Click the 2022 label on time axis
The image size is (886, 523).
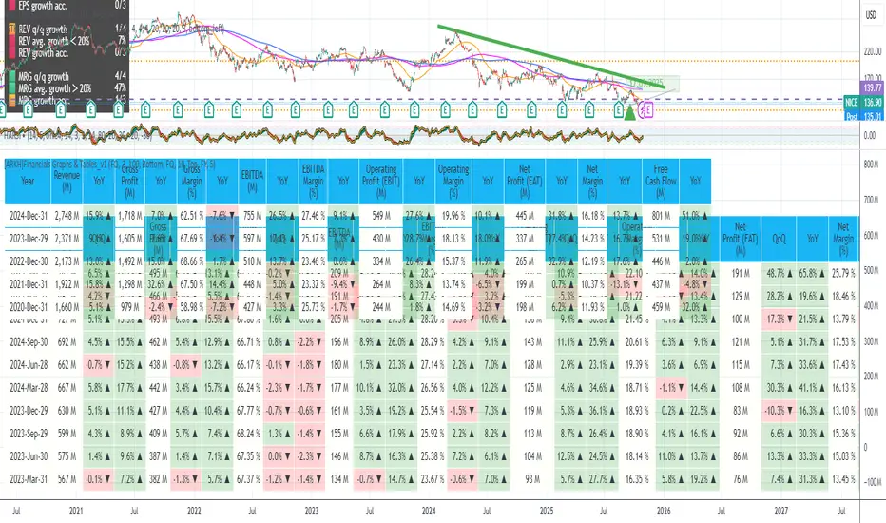point(194,512)
